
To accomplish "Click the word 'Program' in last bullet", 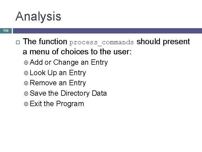I will (70, 104).
